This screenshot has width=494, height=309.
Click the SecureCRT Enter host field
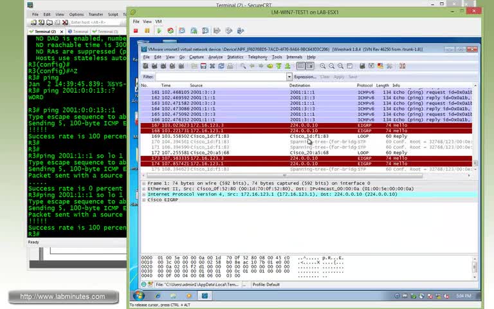[95, 23]
